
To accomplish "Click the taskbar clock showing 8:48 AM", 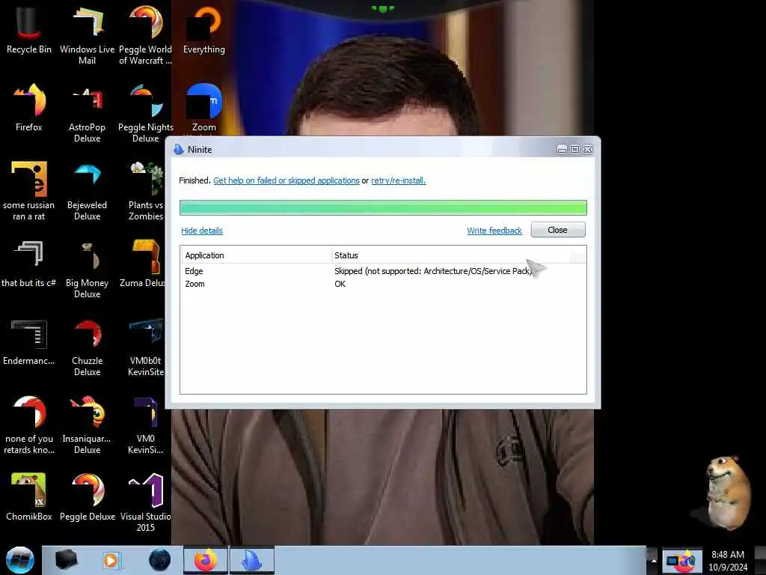I will 728,561.
